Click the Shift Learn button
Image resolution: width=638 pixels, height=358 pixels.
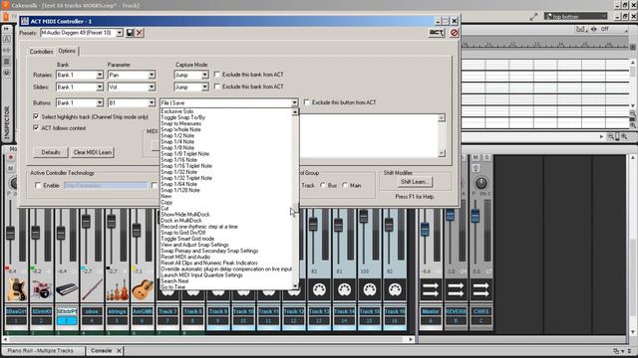coord(414,181)
